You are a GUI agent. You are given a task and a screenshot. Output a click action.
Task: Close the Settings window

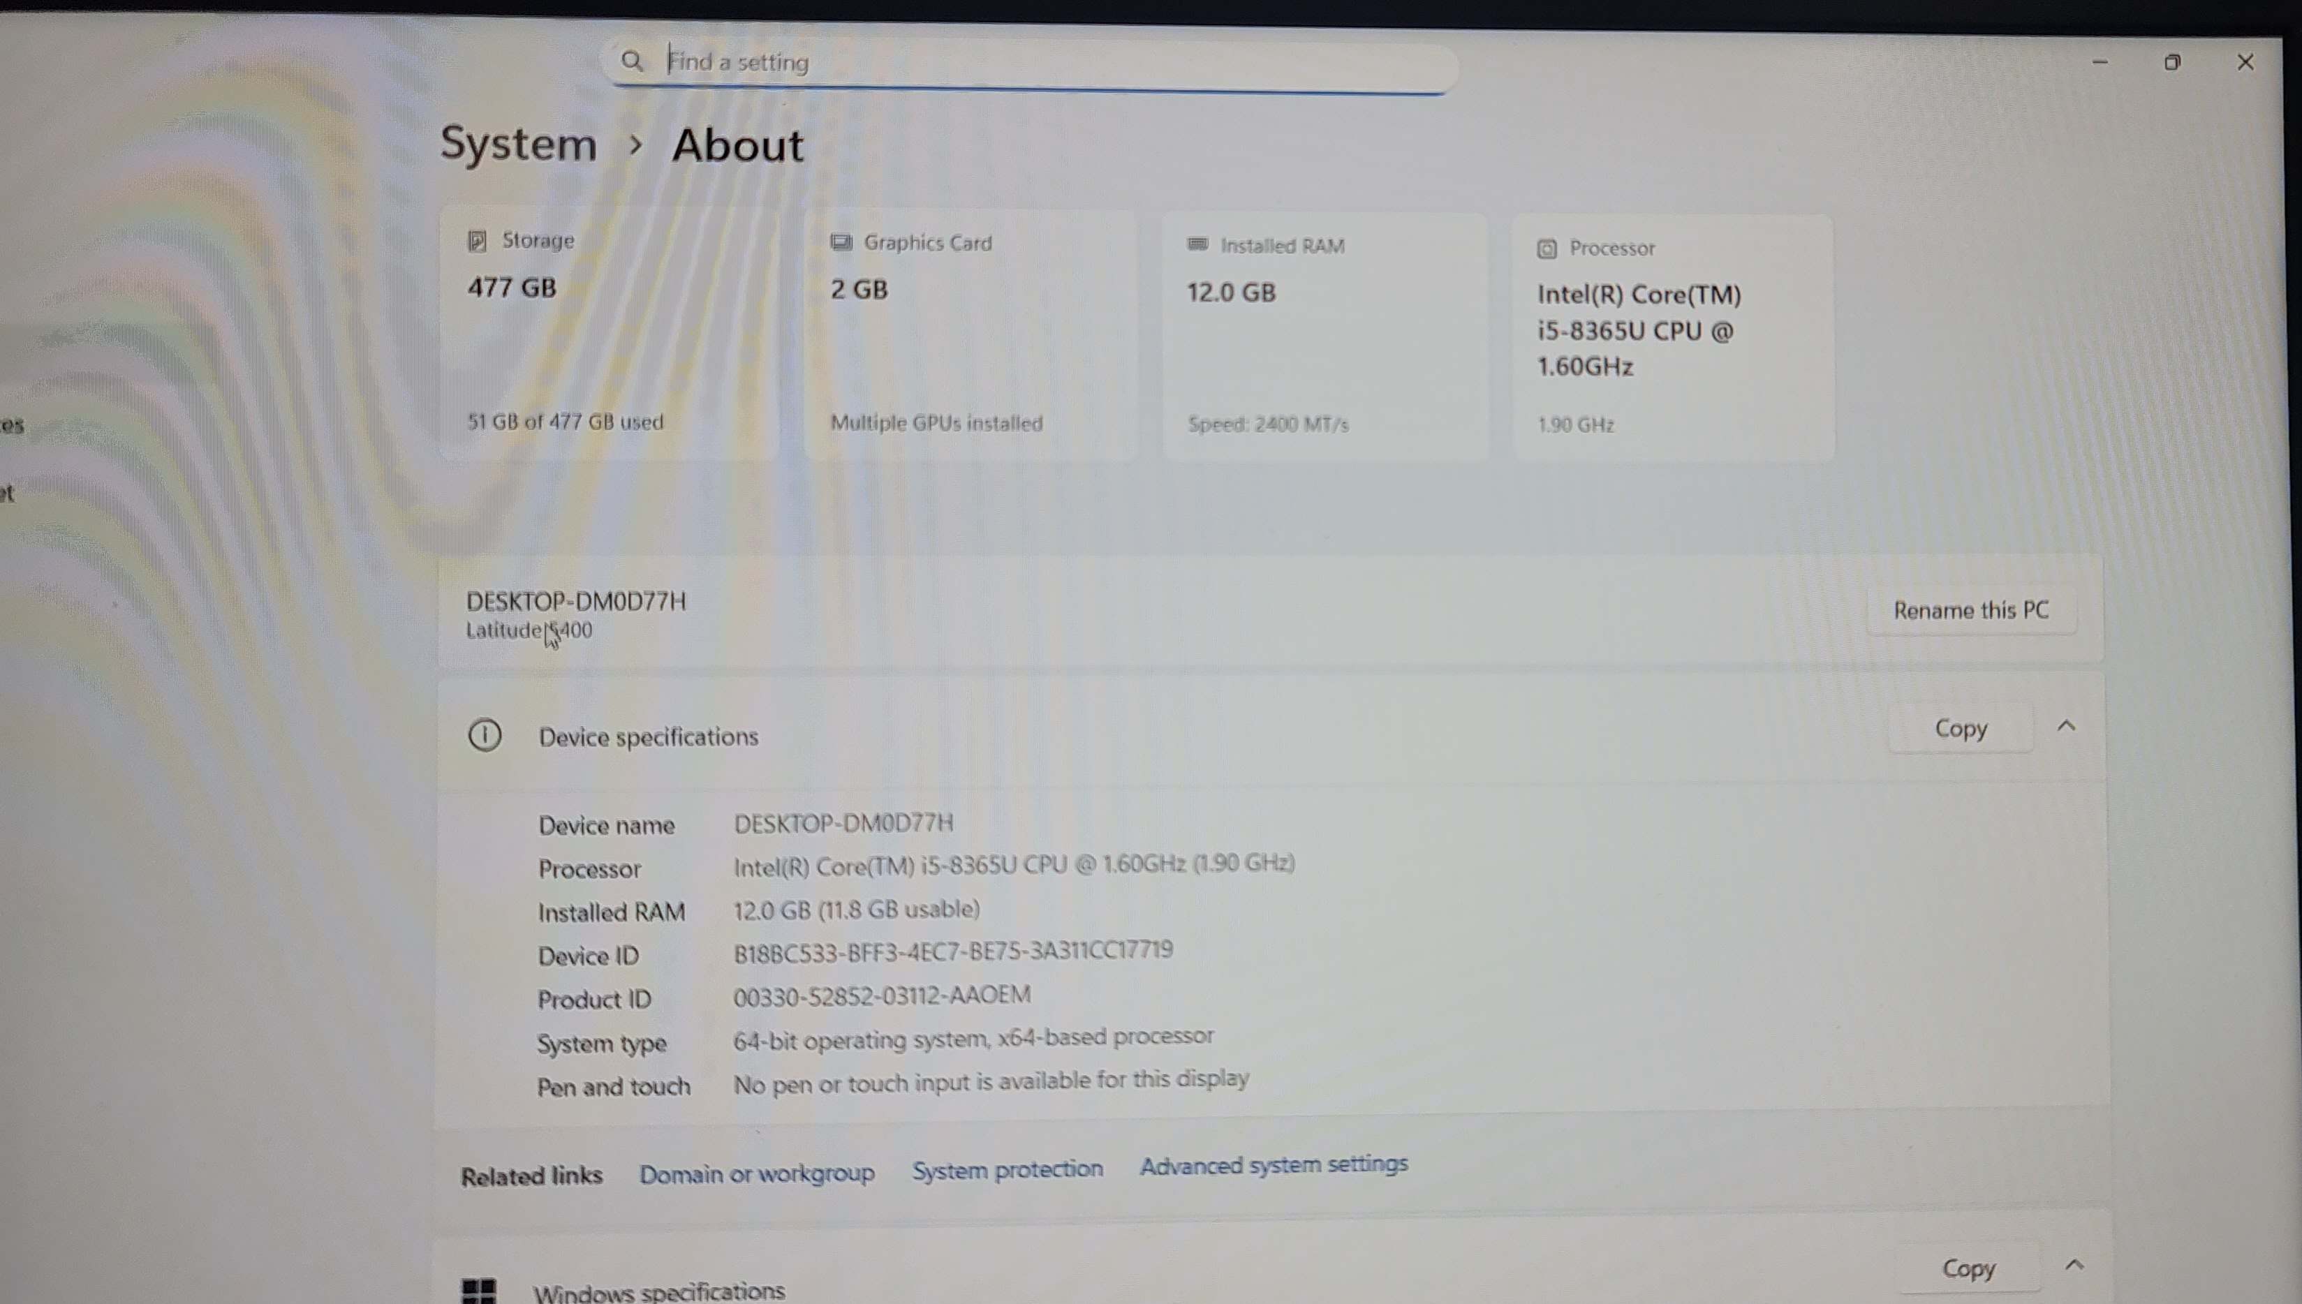click(x=2245, y=62)
